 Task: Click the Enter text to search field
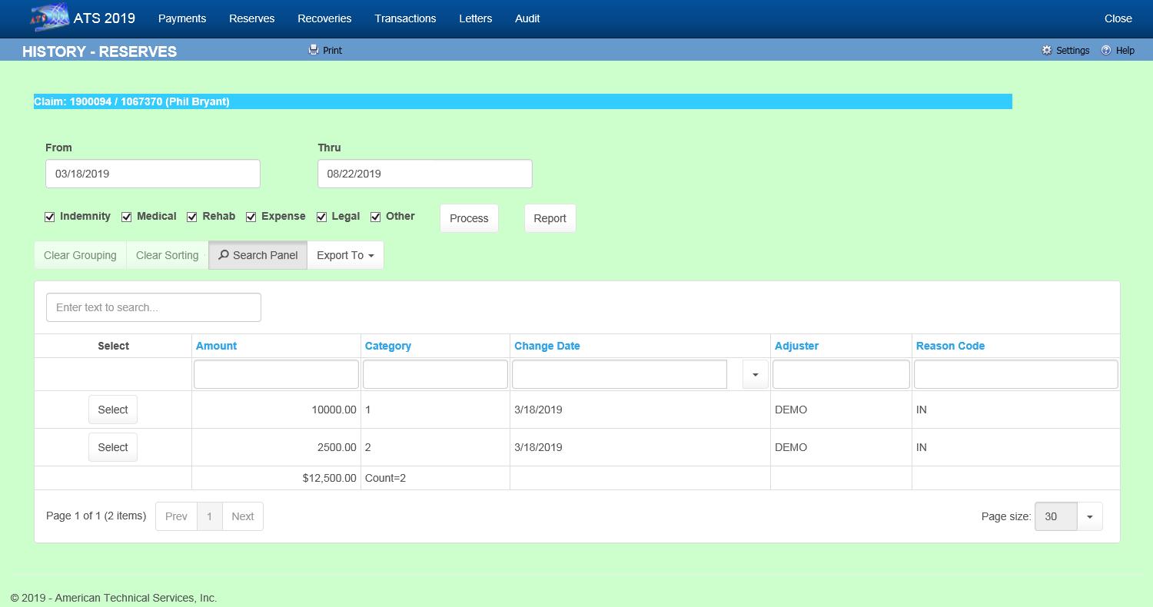[x=154, y=307]
